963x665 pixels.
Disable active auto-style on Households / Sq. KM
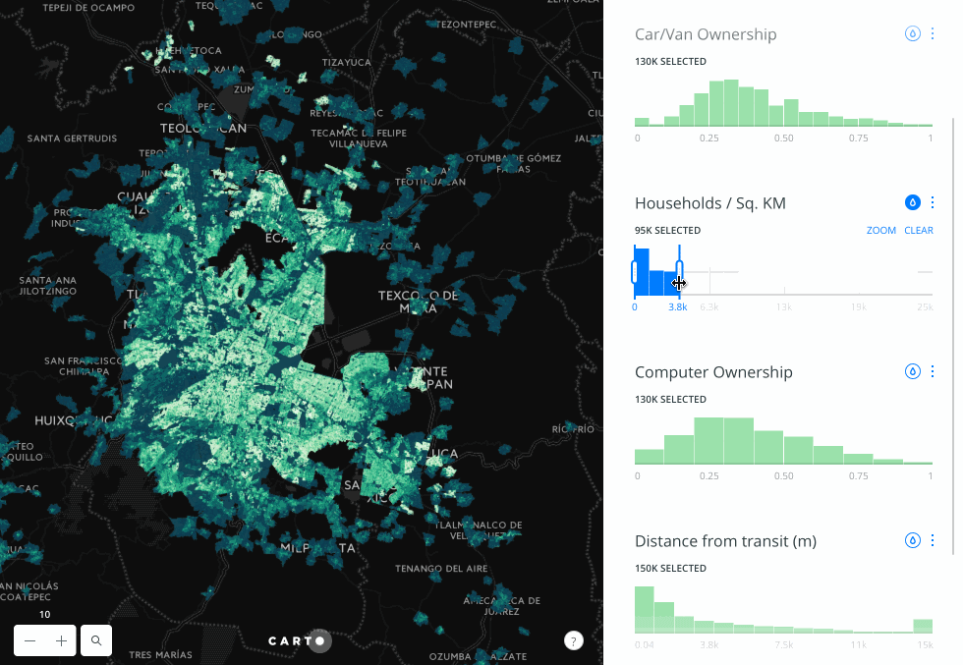click(912, 202)
